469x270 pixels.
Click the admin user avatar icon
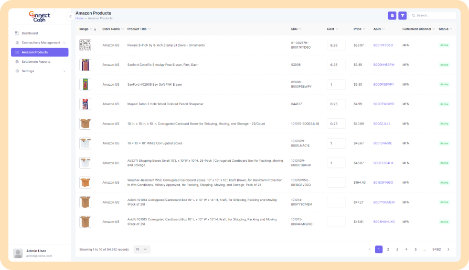[18, 253]
